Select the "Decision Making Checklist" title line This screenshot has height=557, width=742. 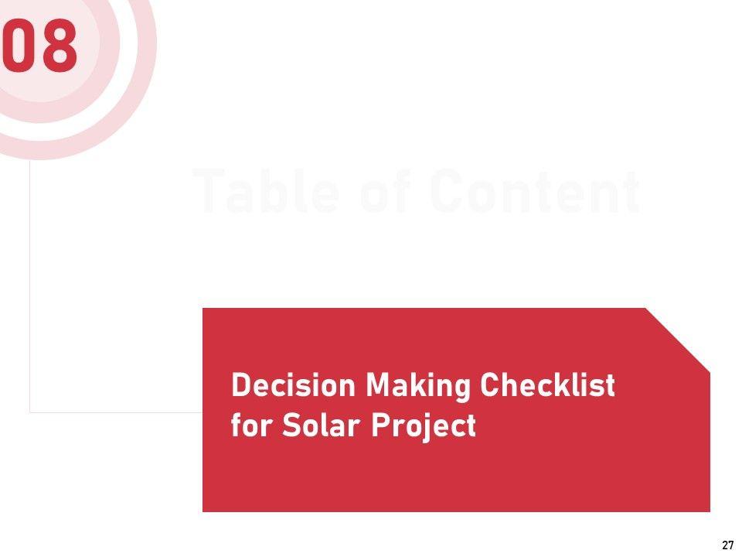(423, 385)
